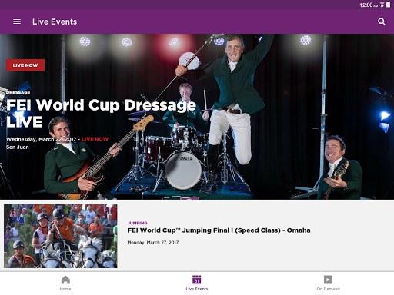Click the Live Events toolbar title
This screenshot has width=394, height=295.
click(55, 22)
